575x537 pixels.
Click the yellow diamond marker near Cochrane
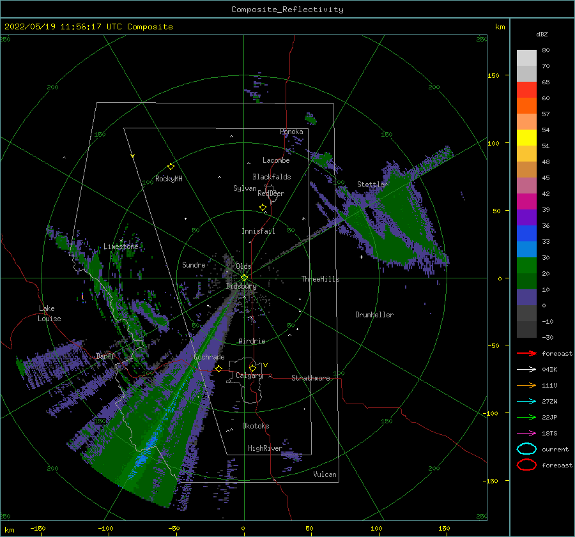219,368
